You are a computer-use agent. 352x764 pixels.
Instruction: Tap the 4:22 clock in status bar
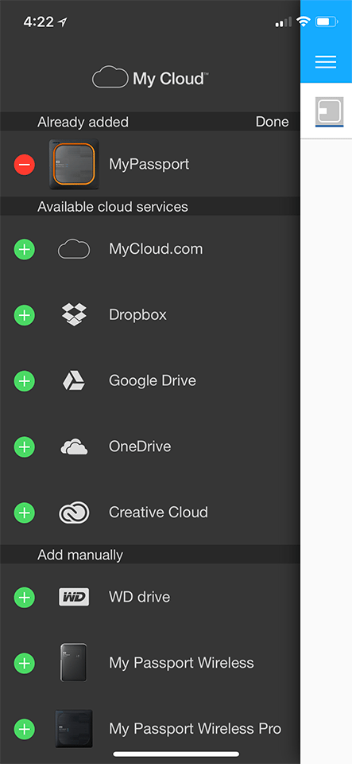coord(39,22)
